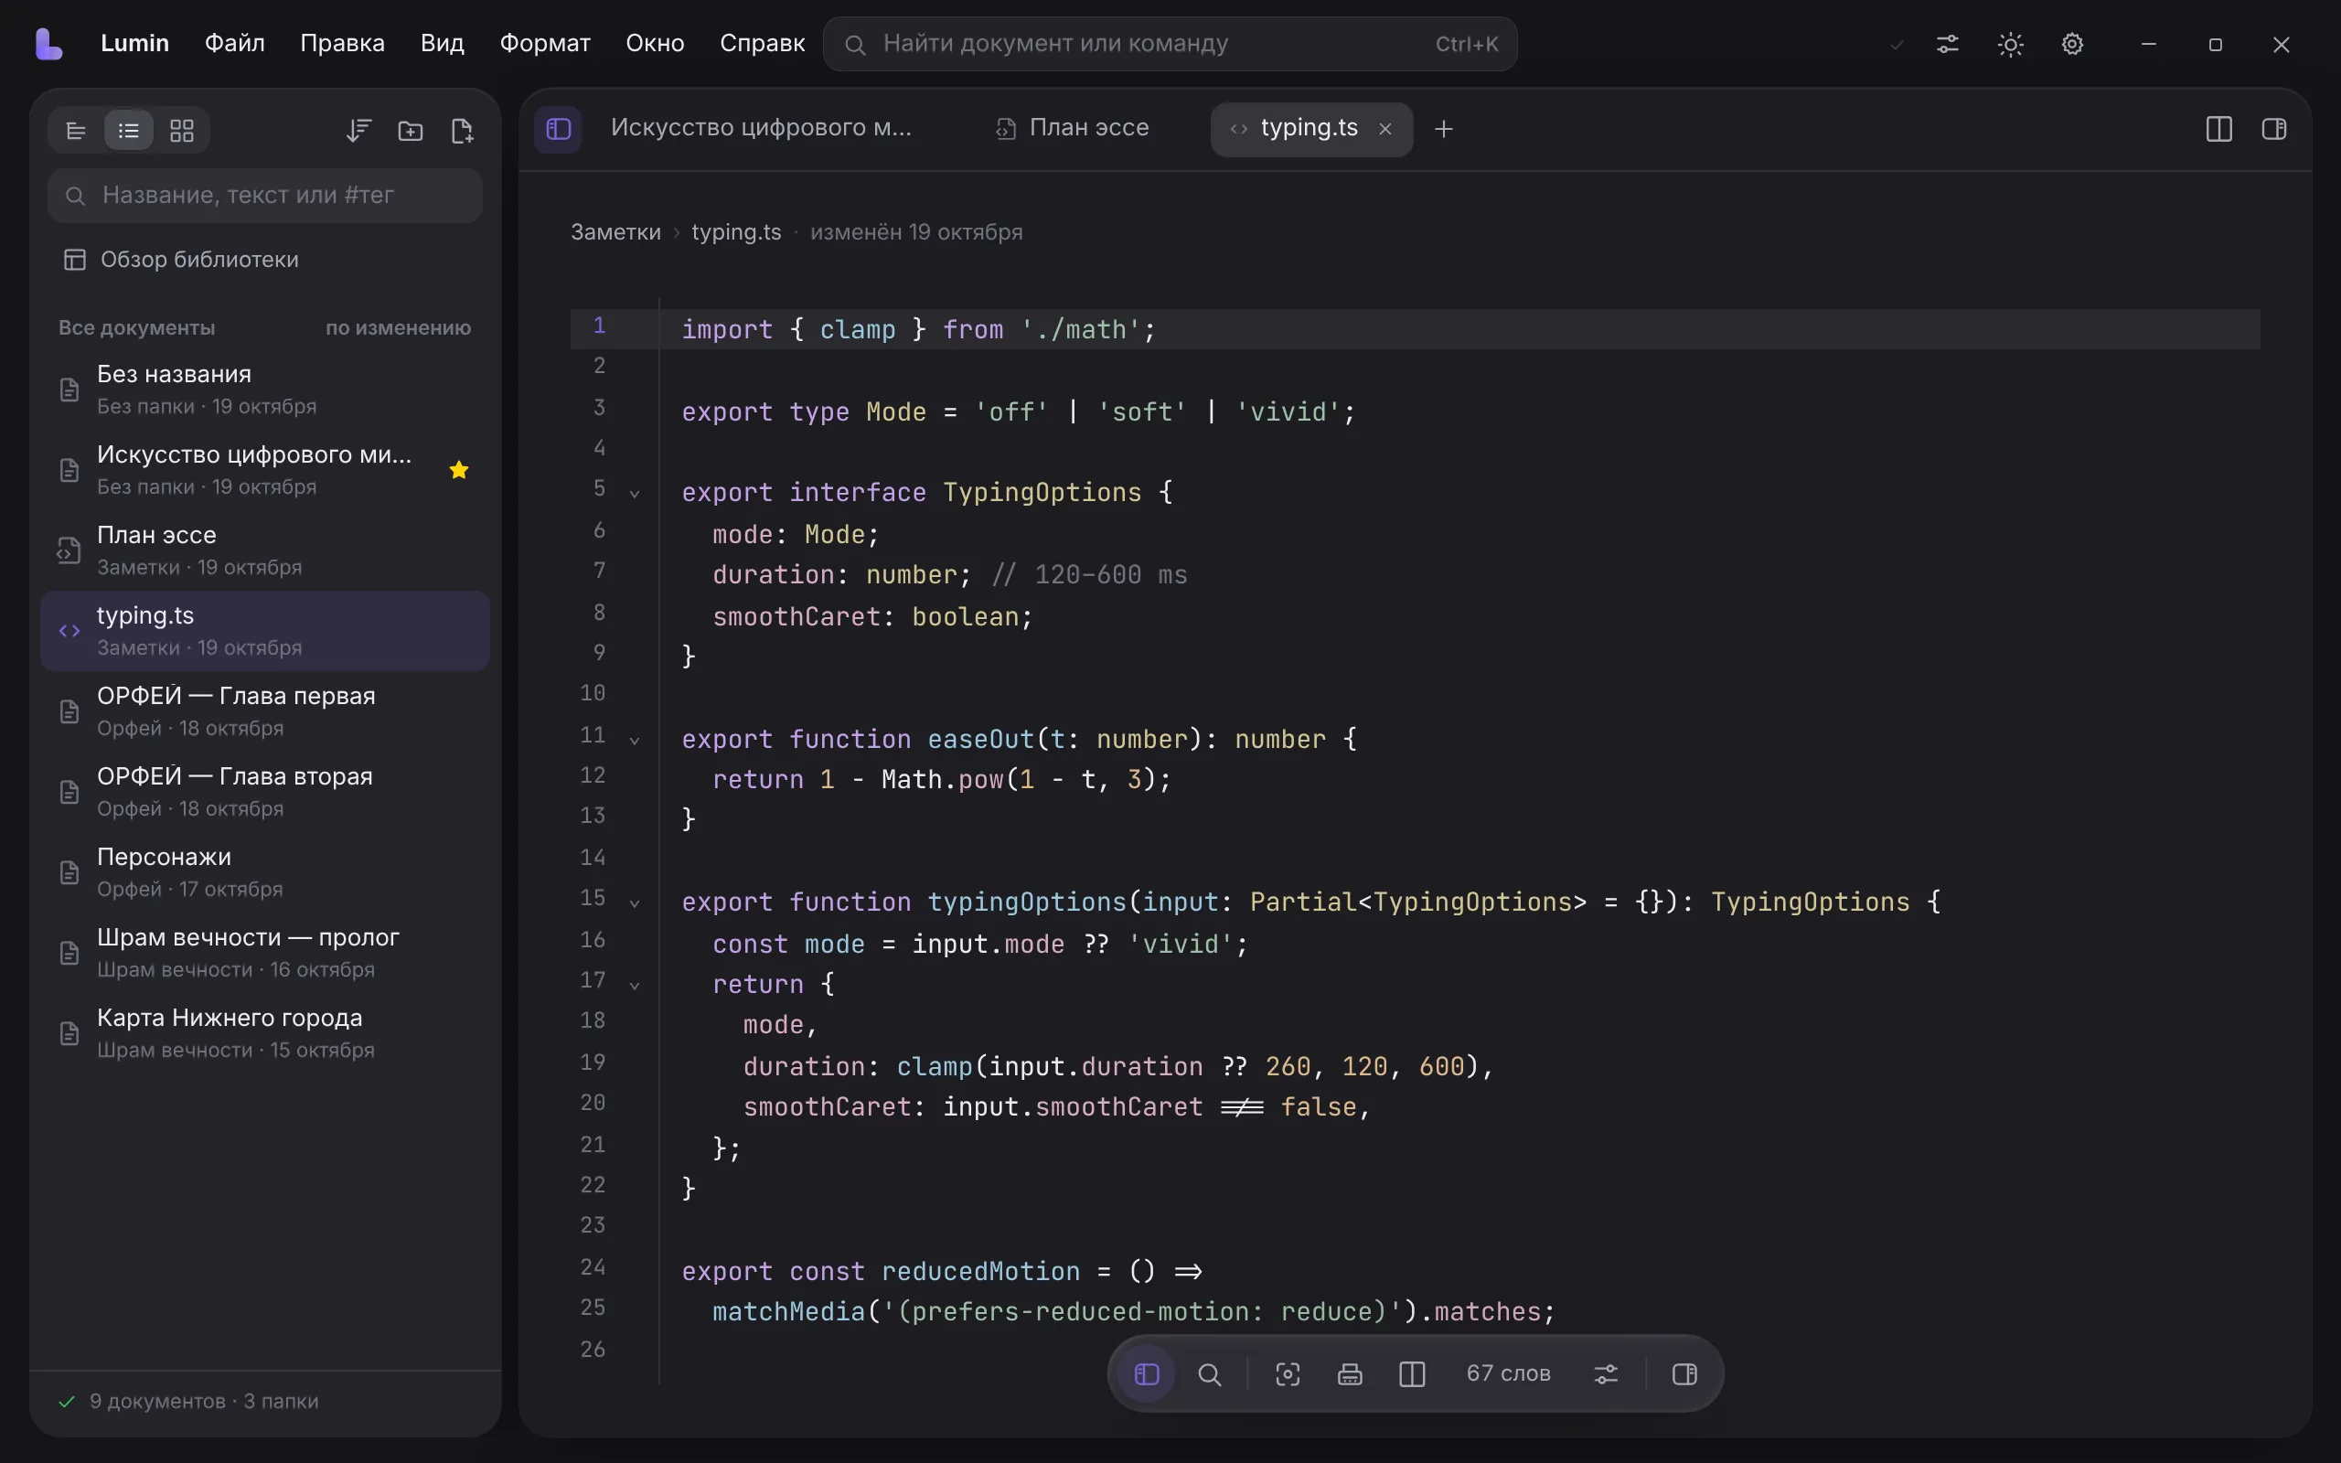Focus the command search field
Image resolution: width=2341 pixels, height=1463 pixels.
(1170, 44)
